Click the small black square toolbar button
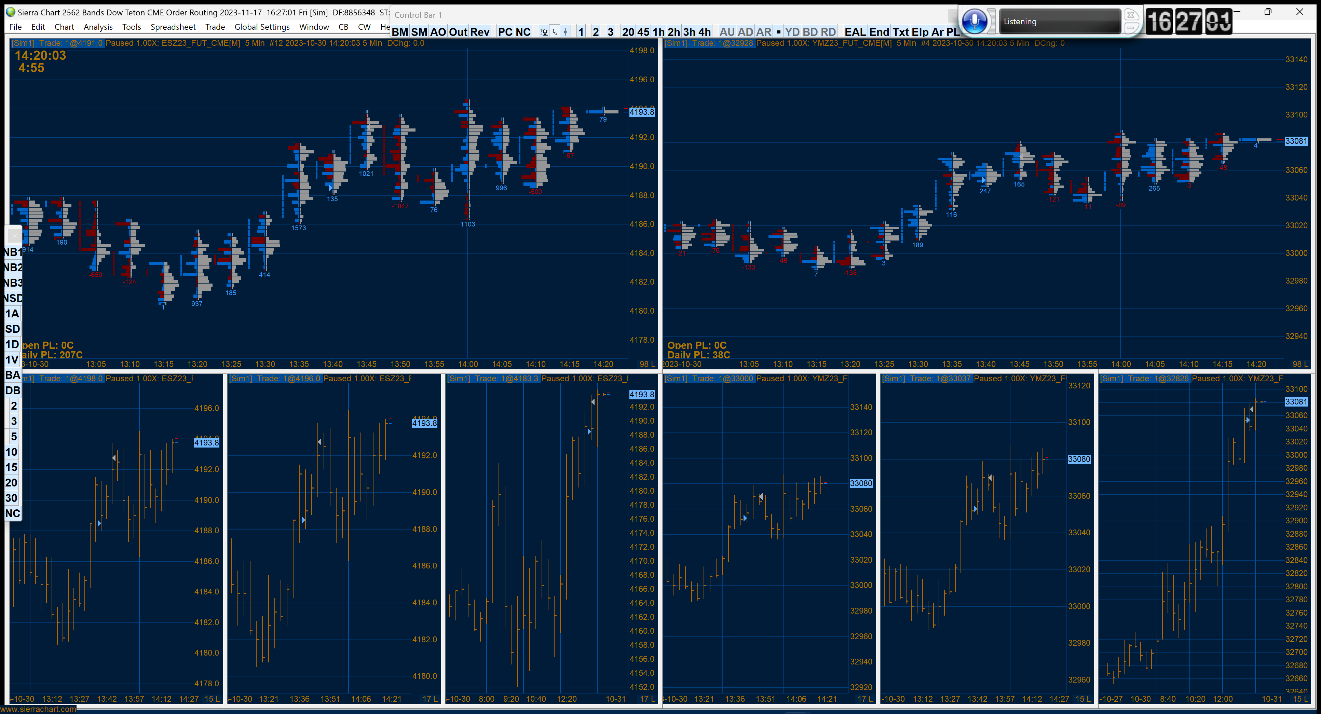 coord(778,32)
